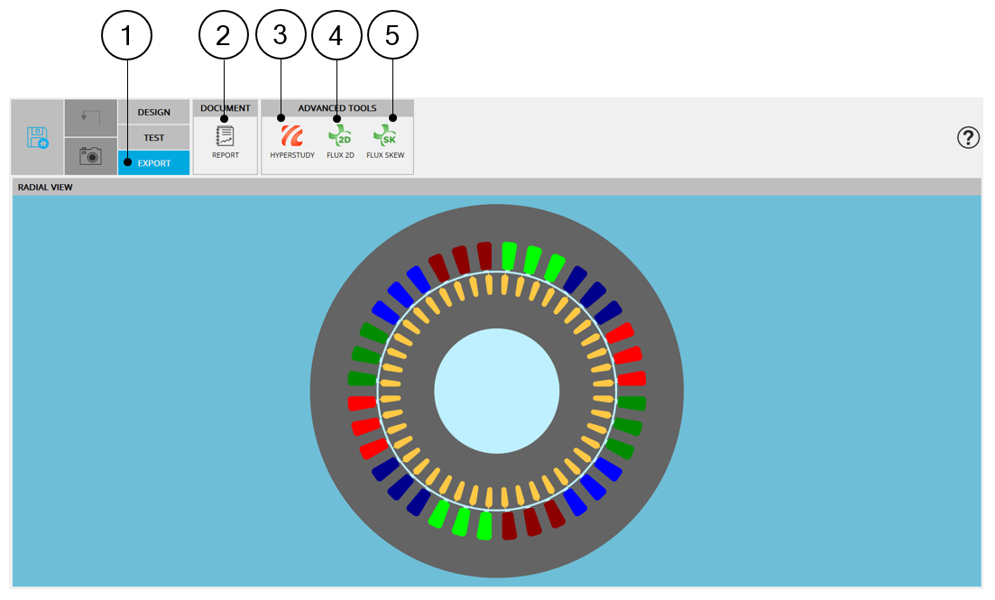Select the highlighted EXPORT tab
995x600 pixels.
[153, 163]
